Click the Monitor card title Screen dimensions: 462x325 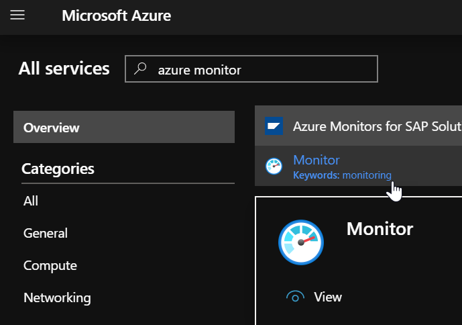pos(380,229)
